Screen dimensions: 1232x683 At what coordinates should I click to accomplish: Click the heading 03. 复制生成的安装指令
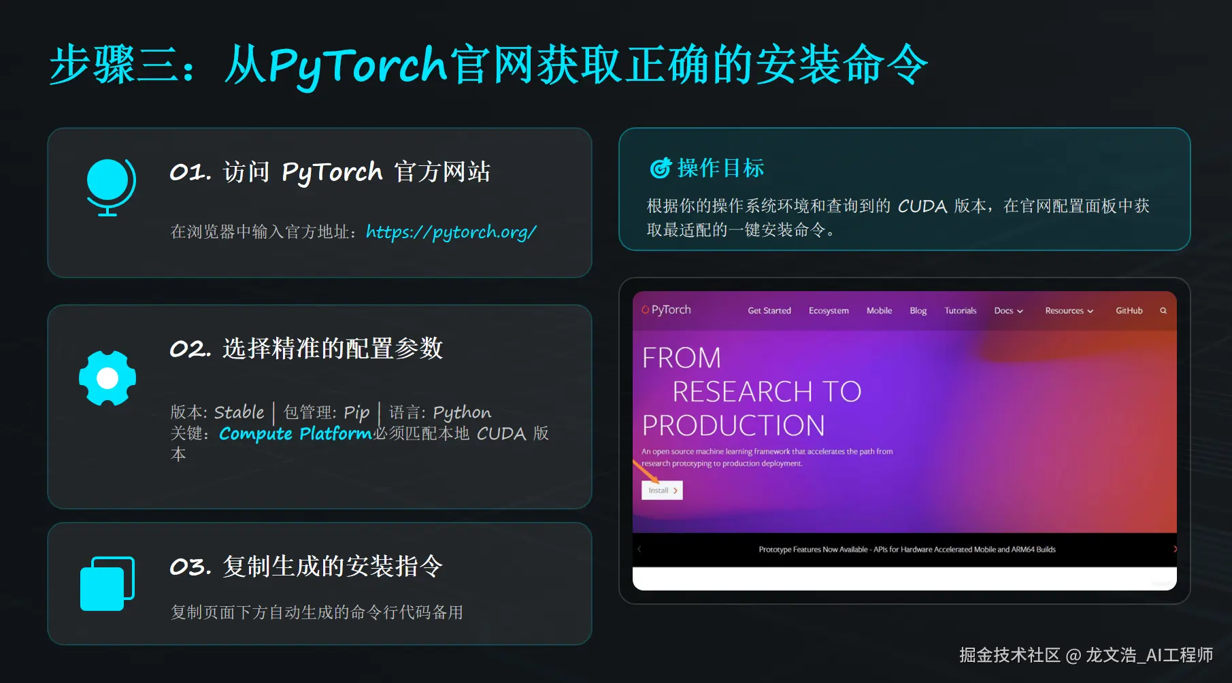click(306, 566)
